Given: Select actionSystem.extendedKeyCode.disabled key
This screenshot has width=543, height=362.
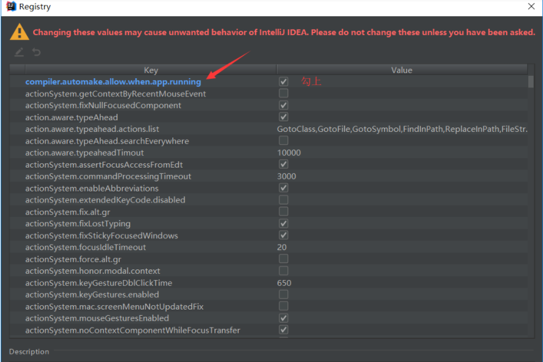Looking at the screenshot, I should point(105,200).
